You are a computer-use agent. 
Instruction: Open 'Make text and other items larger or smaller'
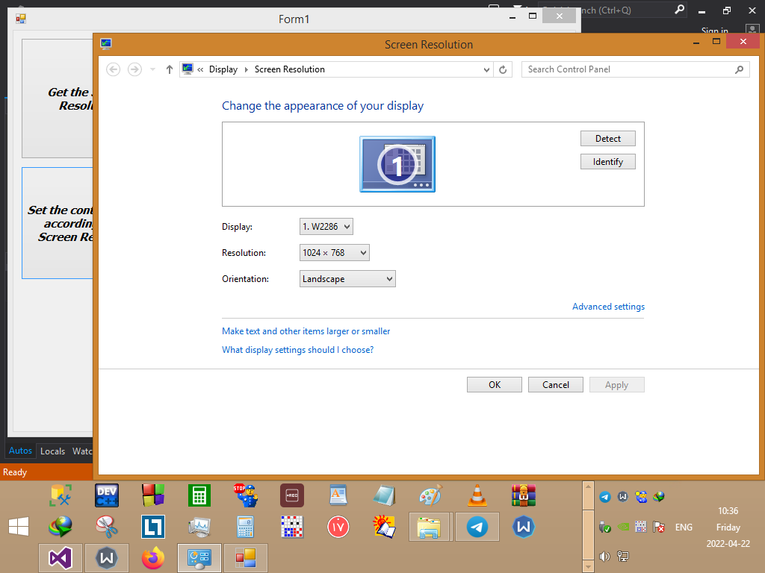pyautogui.click(x=306, y=331)
